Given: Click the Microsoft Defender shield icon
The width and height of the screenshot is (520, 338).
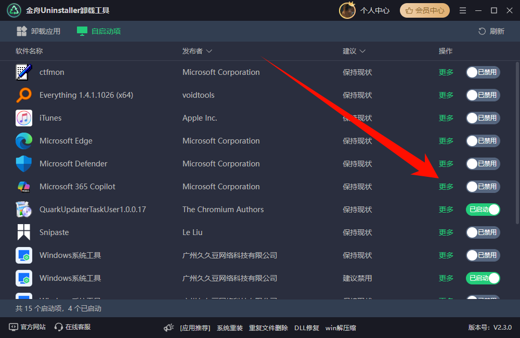Looking at the screenshot, I should coord(23,164).
